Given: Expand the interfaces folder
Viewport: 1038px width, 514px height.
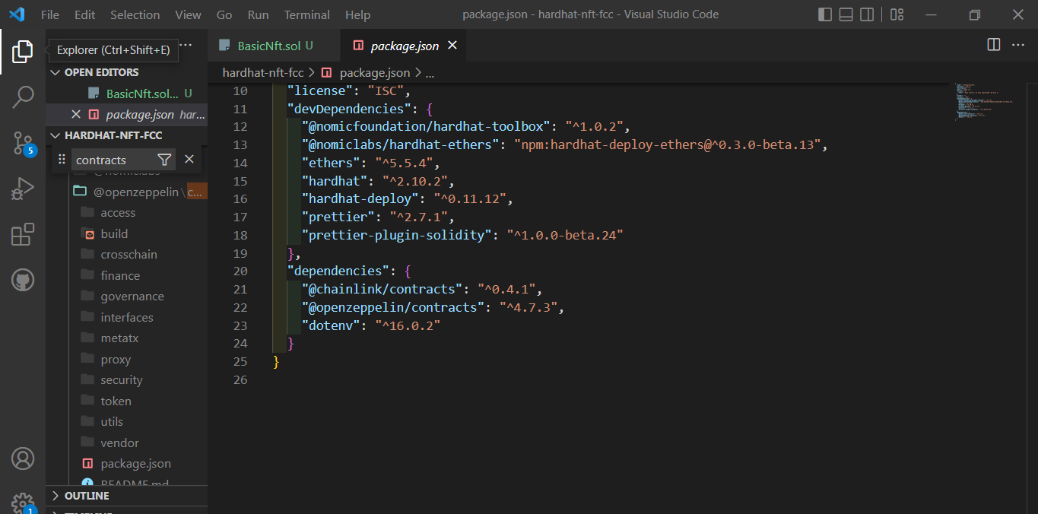Looking at the screenshot, I should (x=126, y=317).
